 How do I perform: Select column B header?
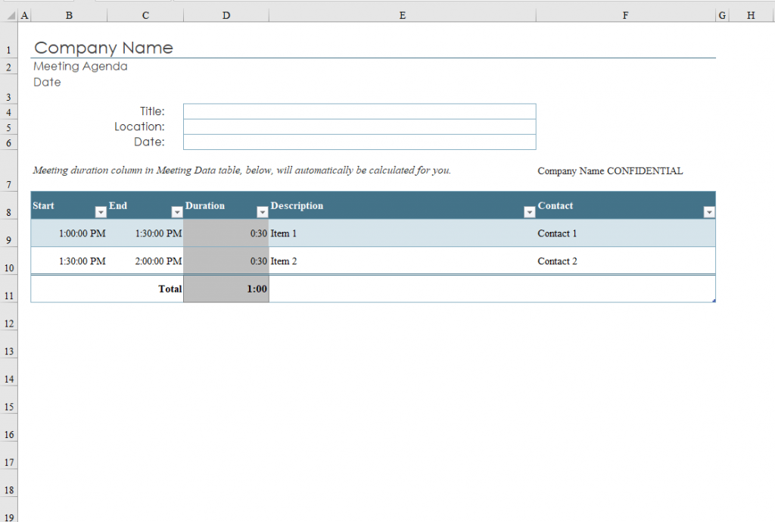click(x=68, y=14)
